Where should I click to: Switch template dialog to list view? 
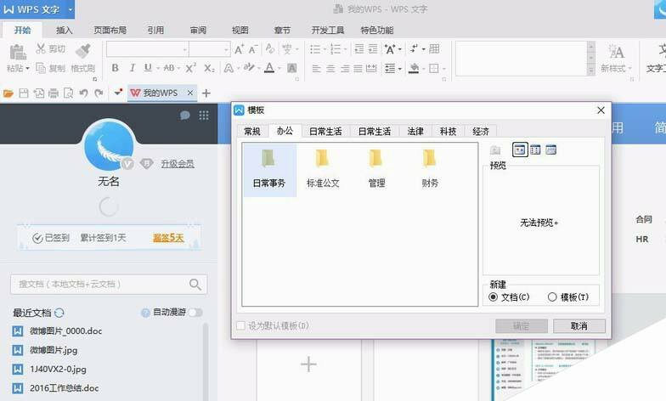535,150
